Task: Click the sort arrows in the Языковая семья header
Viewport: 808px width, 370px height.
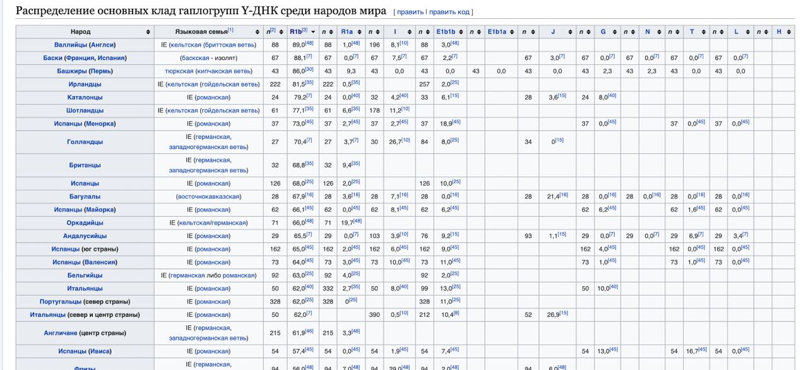Action: [x=258, y=32]
